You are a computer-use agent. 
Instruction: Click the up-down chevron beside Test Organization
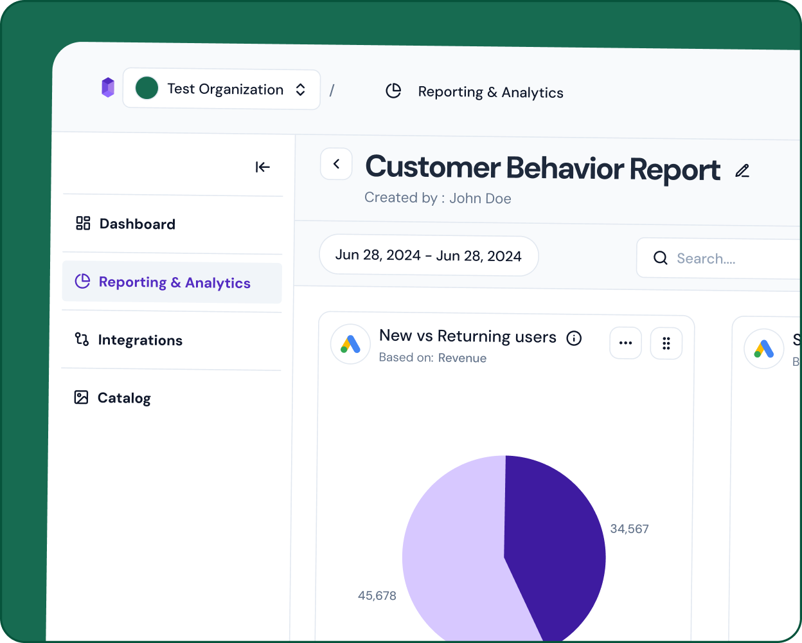coord(300,90)
